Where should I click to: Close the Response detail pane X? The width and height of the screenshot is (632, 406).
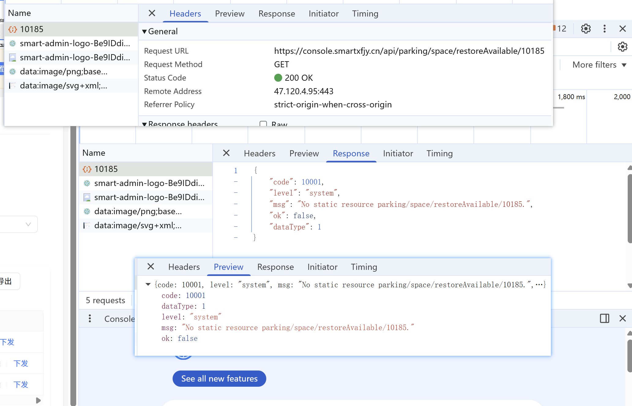coord(226,153)
